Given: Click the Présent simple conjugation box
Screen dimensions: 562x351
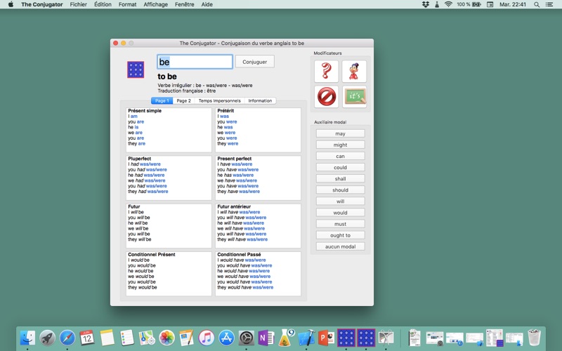Looking at the screenshot, I should [169, 130].
